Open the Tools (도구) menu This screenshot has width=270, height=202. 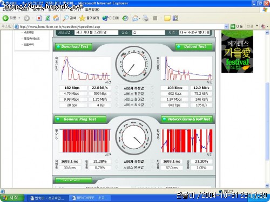pos(75,10)
